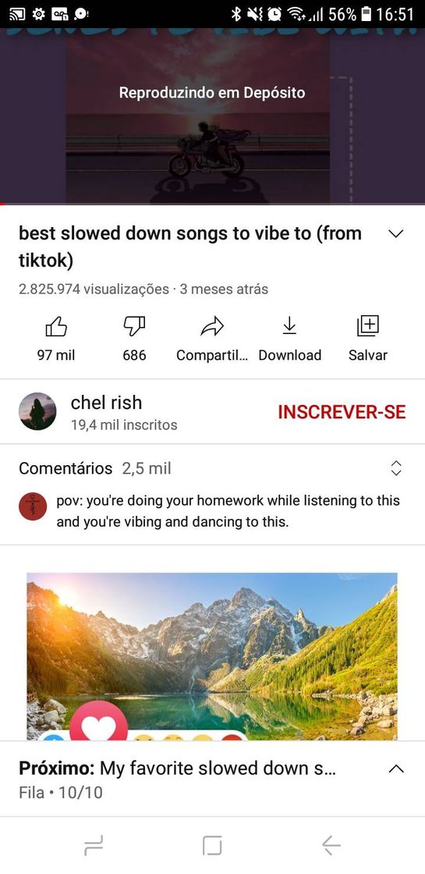Viewport: 425px width, 874px height.
Task: Open chel rish channel avatar
Action: coord(37,411)
